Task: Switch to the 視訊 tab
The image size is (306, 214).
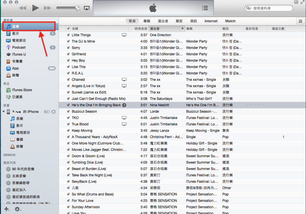Action: pos(194,21)
